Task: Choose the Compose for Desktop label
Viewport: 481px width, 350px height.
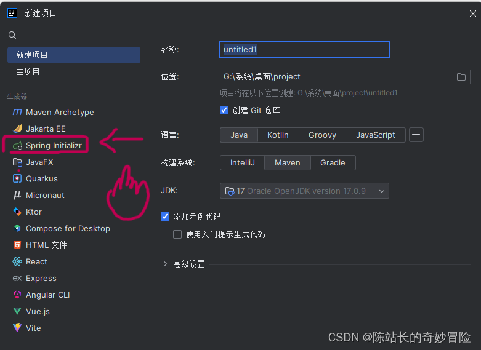Action: pyautogui.click(x=68, y=229)
